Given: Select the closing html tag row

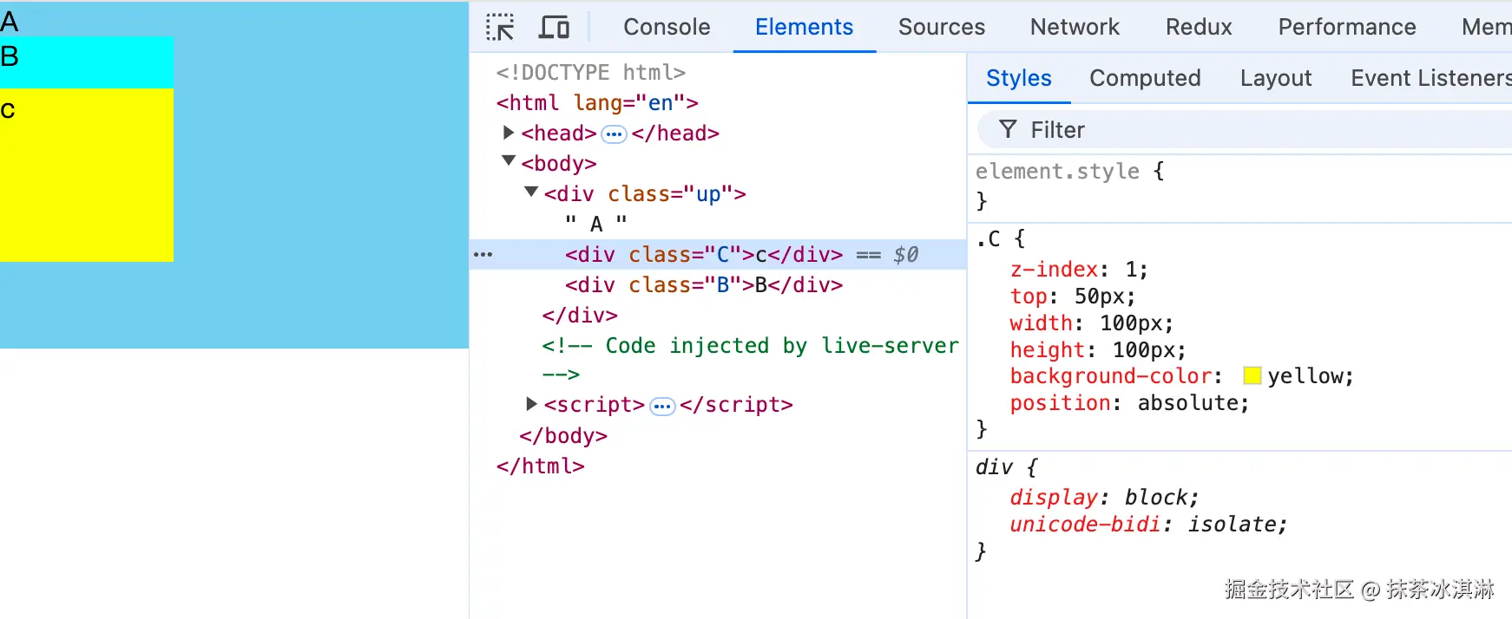Looking at the screenshot, I should coord(540,466).
